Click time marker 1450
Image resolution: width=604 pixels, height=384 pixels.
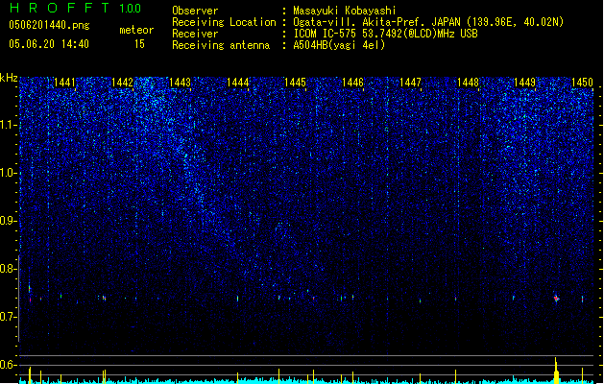(x=583, y=83)
